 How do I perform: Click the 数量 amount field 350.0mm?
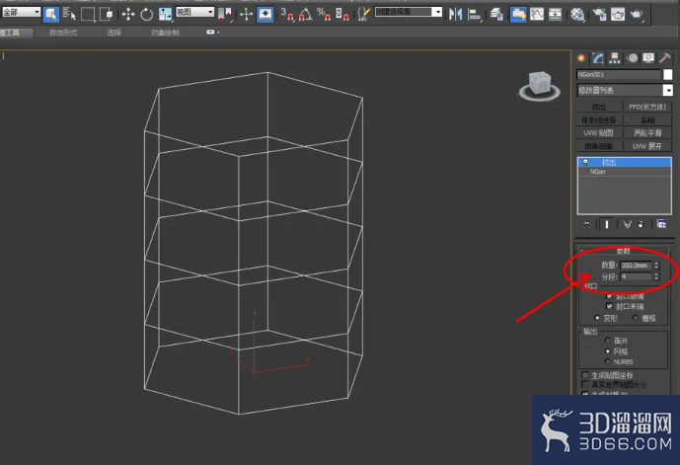pos(636,266)
